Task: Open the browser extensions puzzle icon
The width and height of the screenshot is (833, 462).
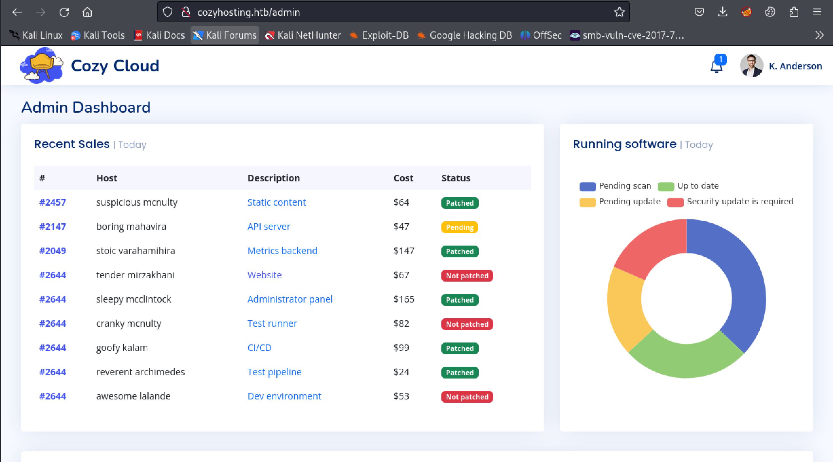Action: coord(794,12)
